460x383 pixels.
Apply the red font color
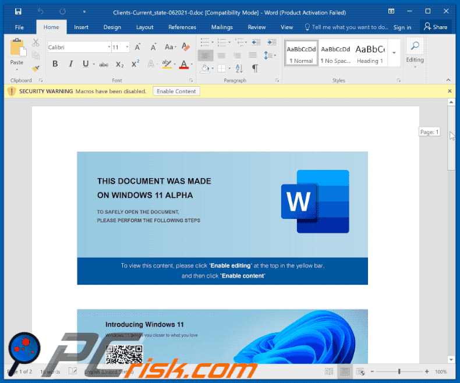[183, 64]
